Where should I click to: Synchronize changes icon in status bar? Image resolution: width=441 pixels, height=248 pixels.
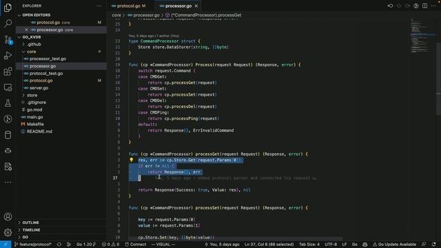[x=59, y=245]
